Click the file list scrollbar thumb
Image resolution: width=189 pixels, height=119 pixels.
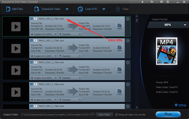tap(137, 20)
